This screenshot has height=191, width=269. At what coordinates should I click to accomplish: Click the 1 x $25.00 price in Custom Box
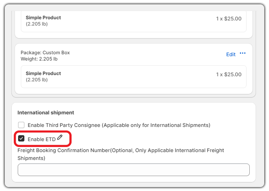click(x=228, y=74)
